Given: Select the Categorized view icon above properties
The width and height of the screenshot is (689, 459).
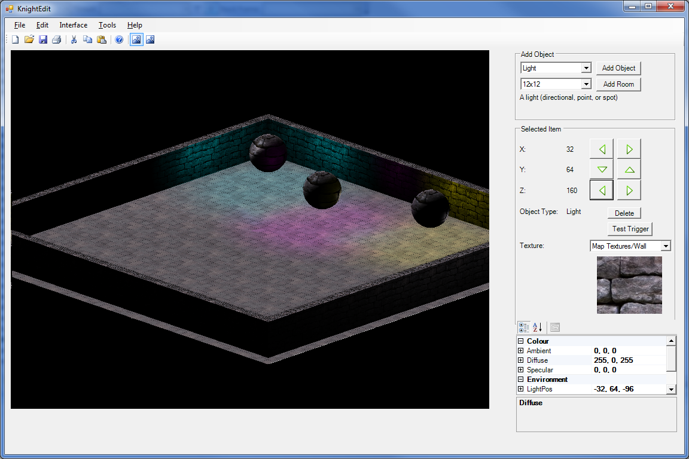Looking at the screenshot, I should (523, 327).
